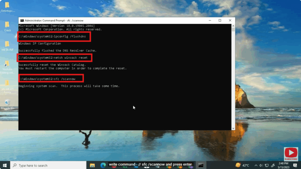Open the META-INF desktop folder
This screenshot has width=301, height=169.
[7, 45]
